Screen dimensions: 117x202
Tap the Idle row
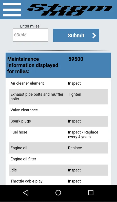tap(58, 170)
